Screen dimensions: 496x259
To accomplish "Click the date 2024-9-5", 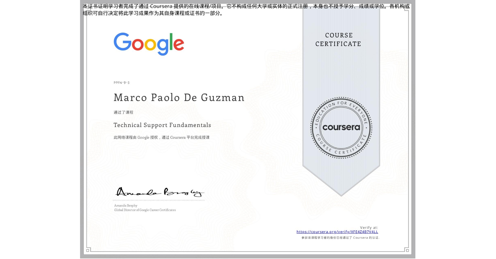I will pos(121,82).
